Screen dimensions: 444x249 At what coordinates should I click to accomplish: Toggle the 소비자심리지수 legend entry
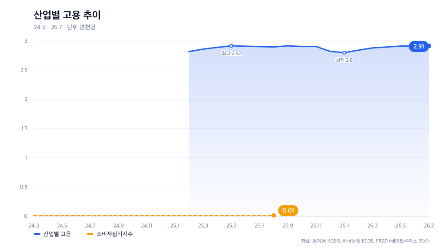click(x=110, y=234)
